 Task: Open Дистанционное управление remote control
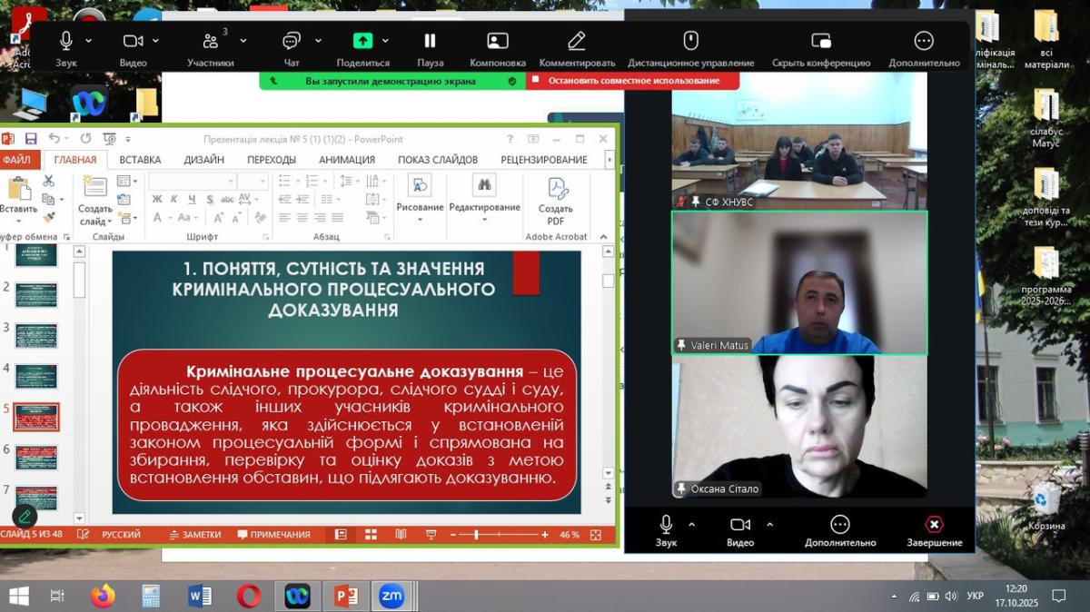click(x=690, y=47)
